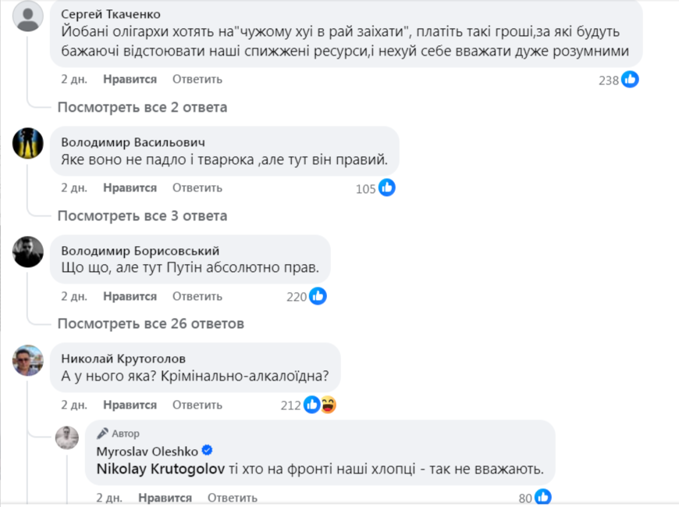The width and height of the screenshot is (679, 507).
Task: Reply to Володимир Васильович's comment
Action: click(197, 187)
